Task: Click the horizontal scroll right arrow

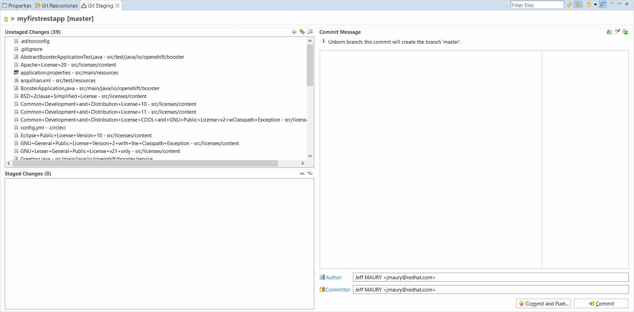Action: click(303, 164)
